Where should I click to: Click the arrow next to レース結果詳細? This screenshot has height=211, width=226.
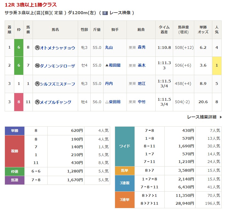point(221,117)
